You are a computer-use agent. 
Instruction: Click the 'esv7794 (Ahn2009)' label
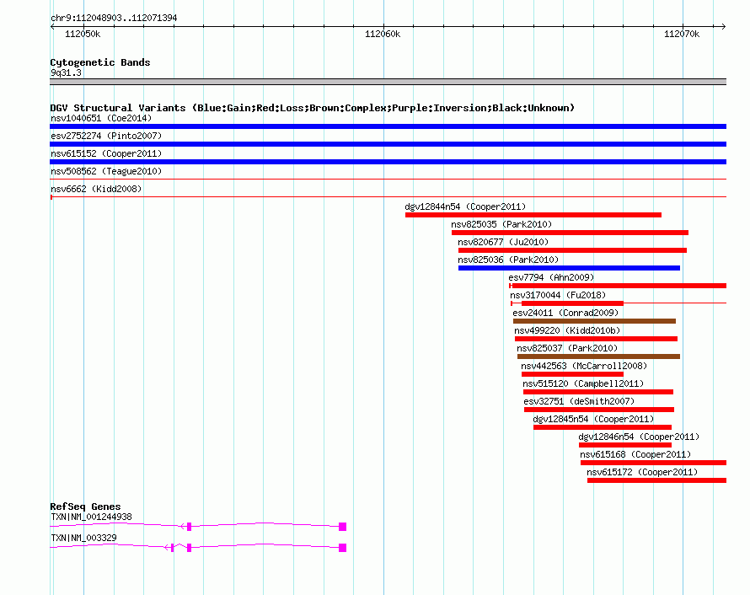tap(551, 277)
